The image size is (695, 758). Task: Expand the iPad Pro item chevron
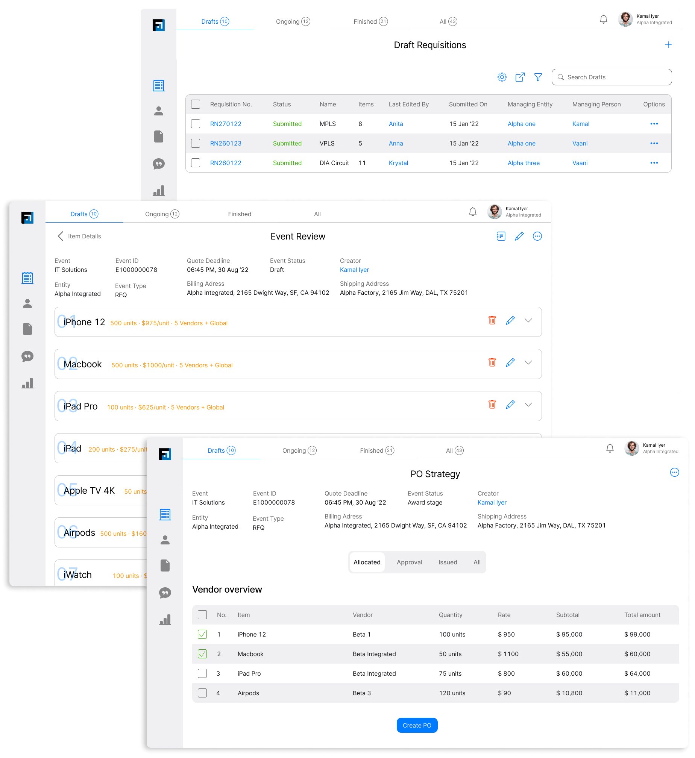coord(528,405)
